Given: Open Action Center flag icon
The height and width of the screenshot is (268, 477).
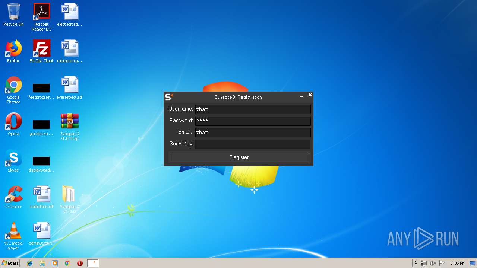Looking at the screenshot, I should (x=442, y=263).
